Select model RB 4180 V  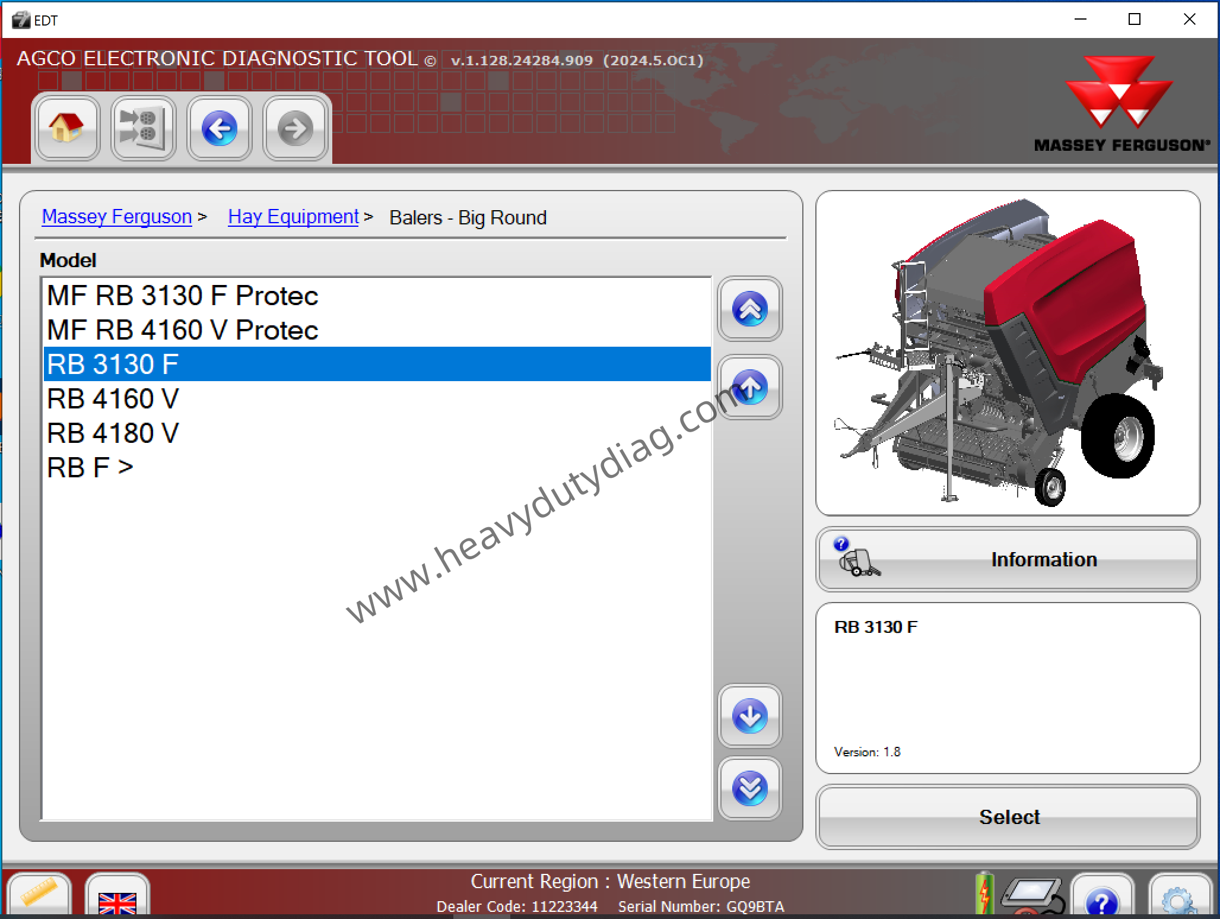click(377, 433)
